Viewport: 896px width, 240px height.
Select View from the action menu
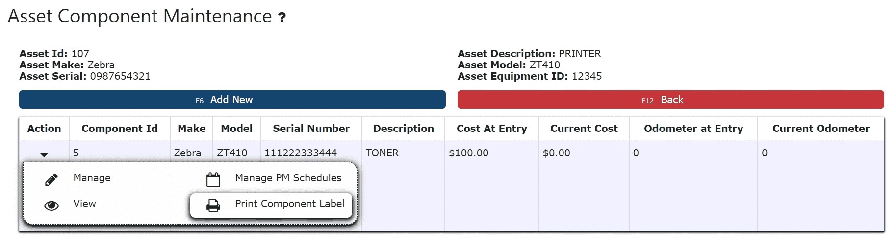click(85, 204)
